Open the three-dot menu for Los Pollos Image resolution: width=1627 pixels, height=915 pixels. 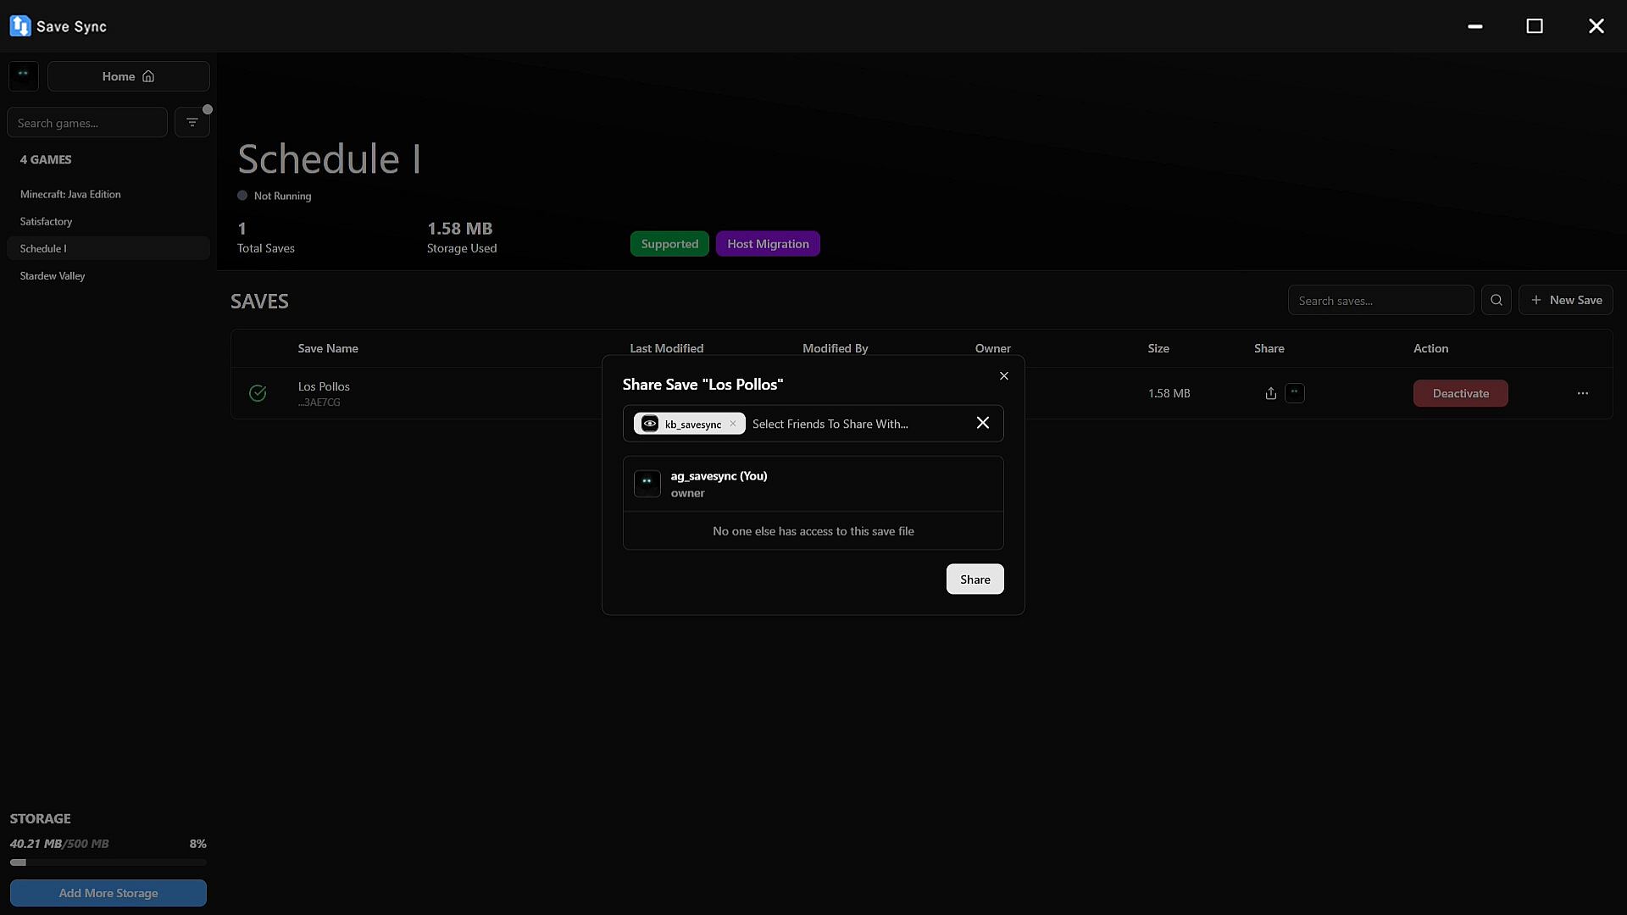(x=1582, y=393)
